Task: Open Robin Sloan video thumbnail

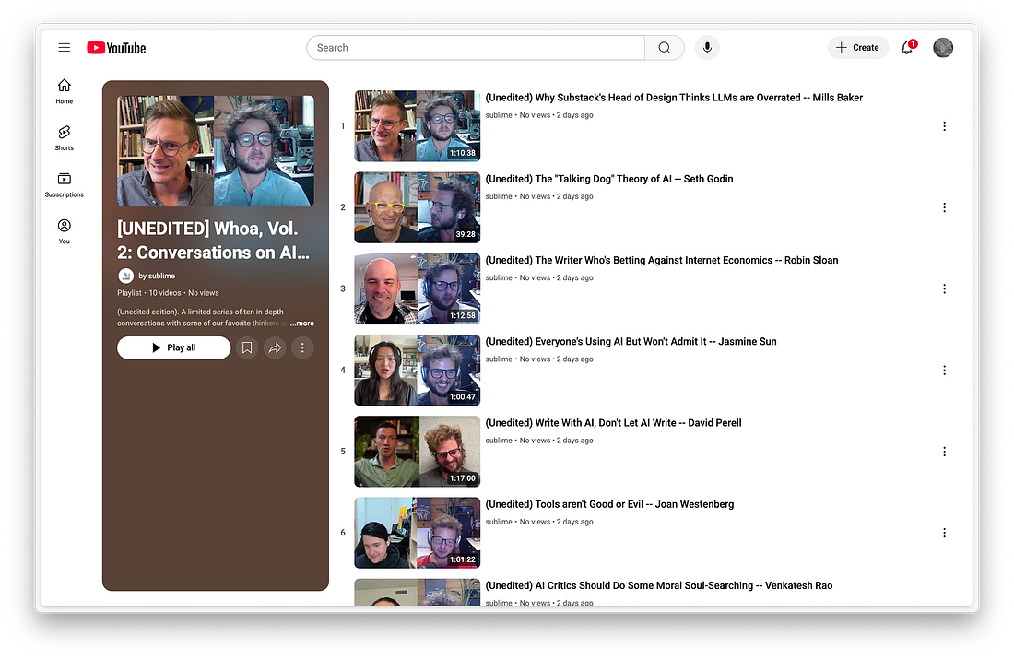Action: point(417,289)
